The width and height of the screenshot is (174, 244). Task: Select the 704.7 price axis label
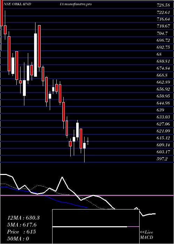[163, 33]
